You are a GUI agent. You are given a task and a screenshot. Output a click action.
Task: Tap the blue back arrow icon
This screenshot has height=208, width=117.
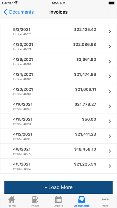[5, 12]
